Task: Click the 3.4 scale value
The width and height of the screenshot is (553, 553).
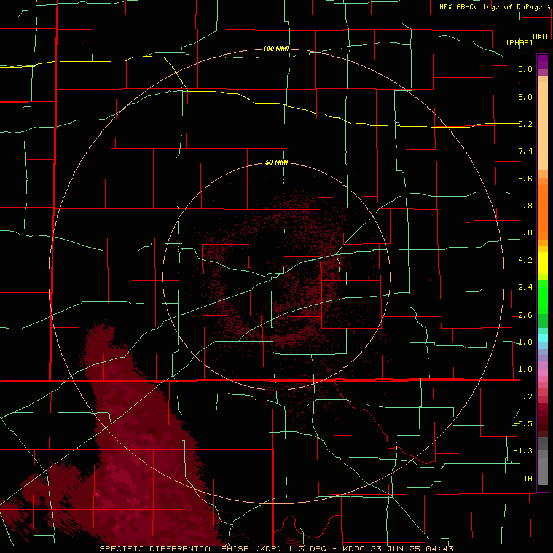Action: pyautogui.click(x=525, y=288)
